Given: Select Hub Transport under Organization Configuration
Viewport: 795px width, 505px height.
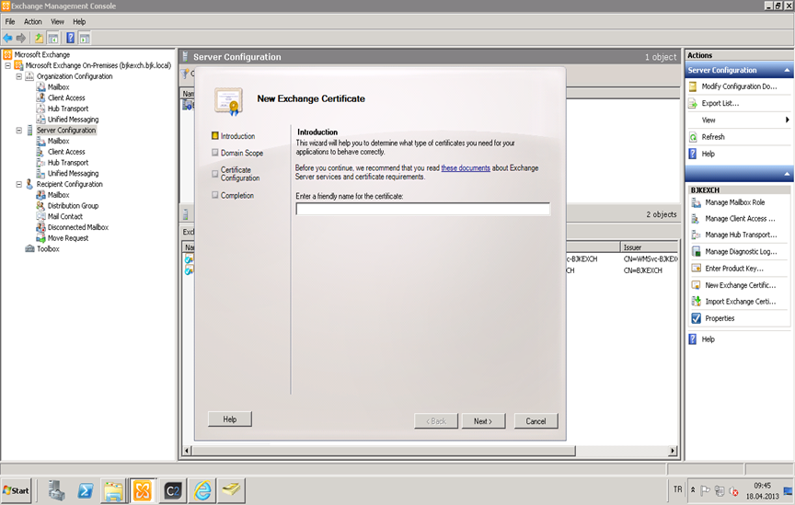Looking at the screenshot, I should click(x=68, y=109).
